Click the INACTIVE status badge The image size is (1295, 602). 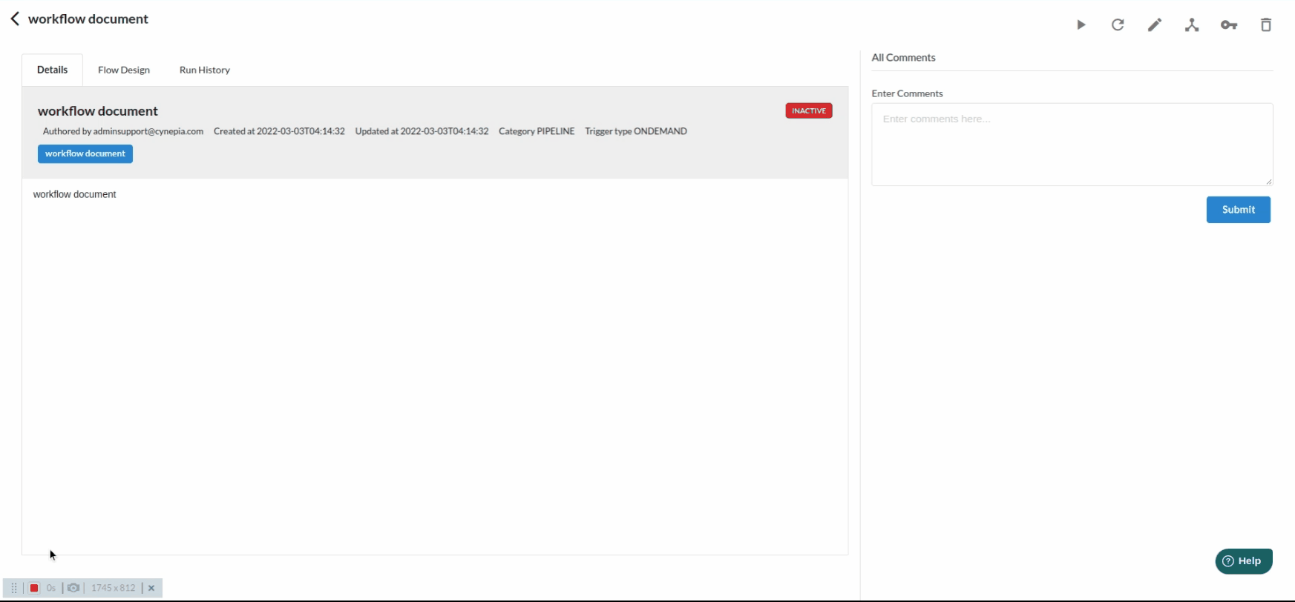click(x=809, y=110)
